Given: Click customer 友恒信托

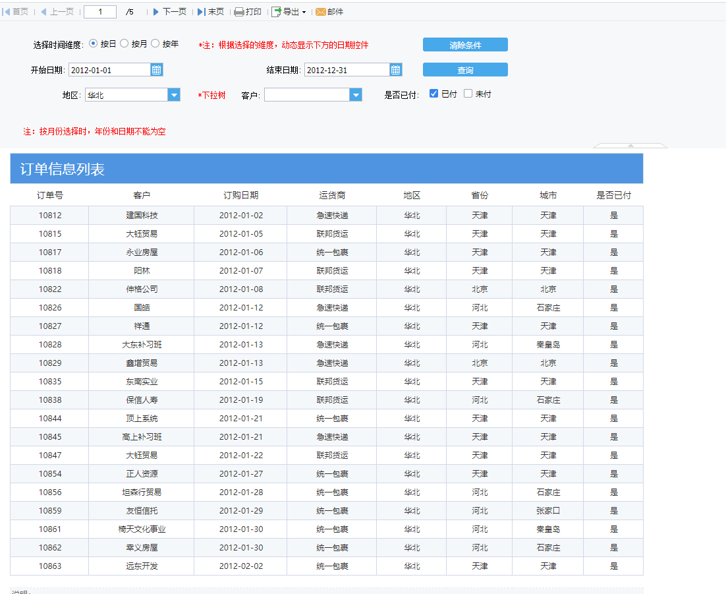Looking at the screenshot, I should coord(142,510).
